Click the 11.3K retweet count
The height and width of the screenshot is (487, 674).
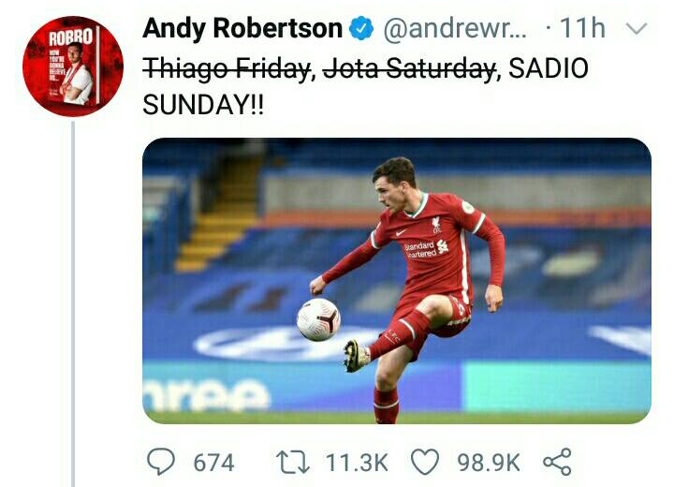[357, 463]
